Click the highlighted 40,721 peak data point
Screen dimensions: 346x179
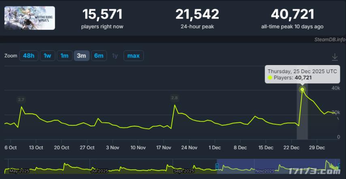click(x=302, y=89)
